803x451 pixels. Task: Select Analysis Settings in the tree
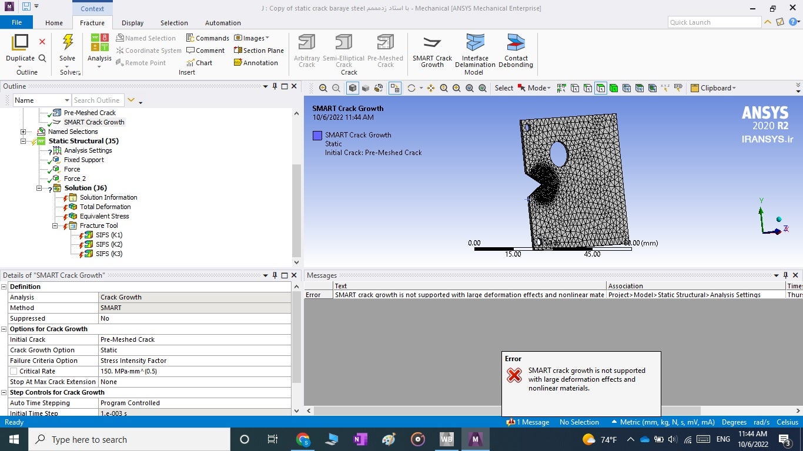click(88, 150)
